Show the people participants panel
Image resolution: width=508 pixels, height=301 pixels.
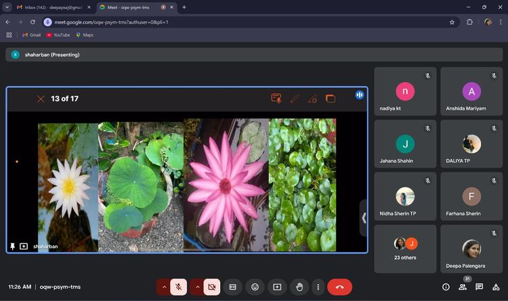tap(463, 287)
